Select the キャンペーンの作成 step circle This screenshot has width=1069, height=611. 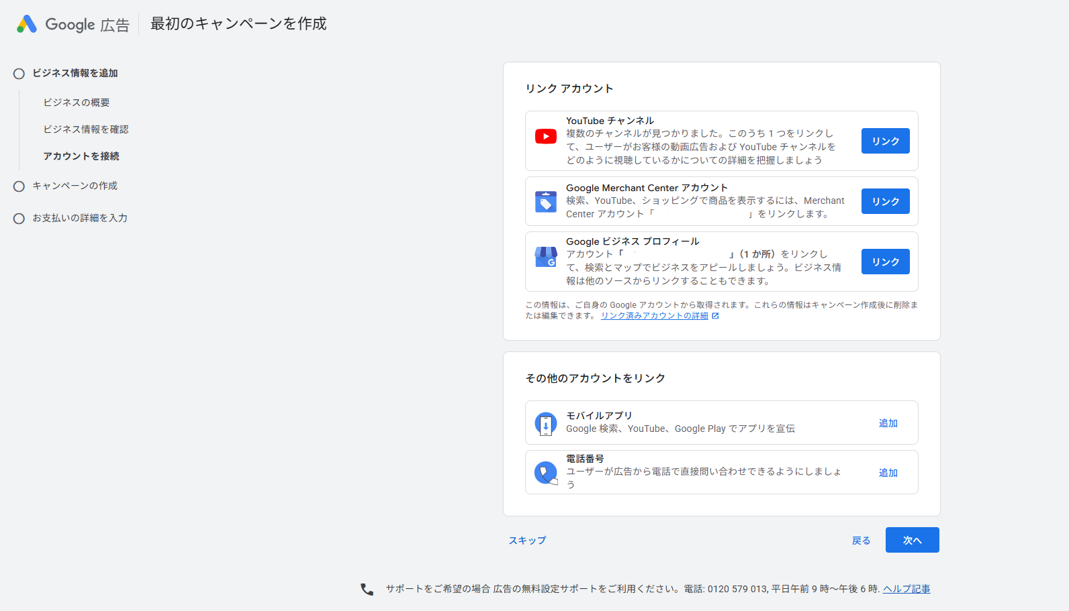19,186
